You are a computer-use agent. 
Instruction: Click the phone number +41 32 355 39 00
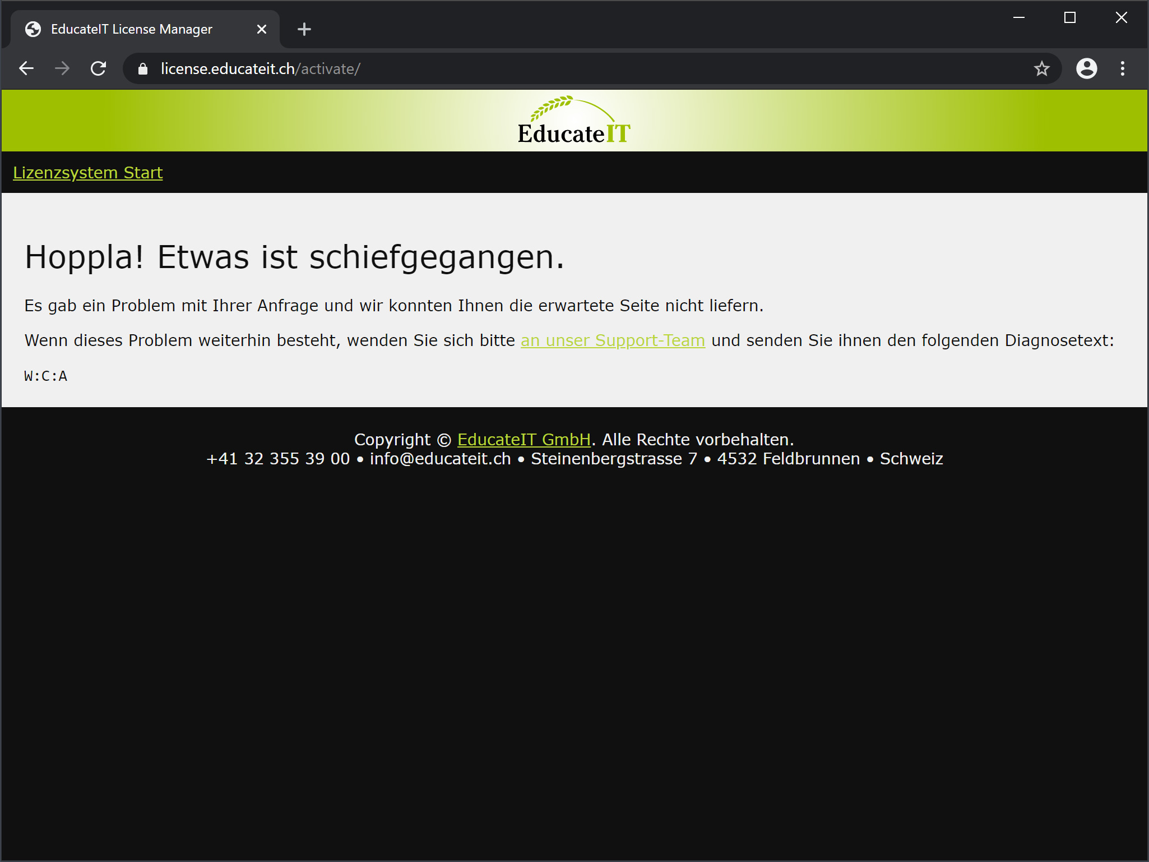pos(279,458)
